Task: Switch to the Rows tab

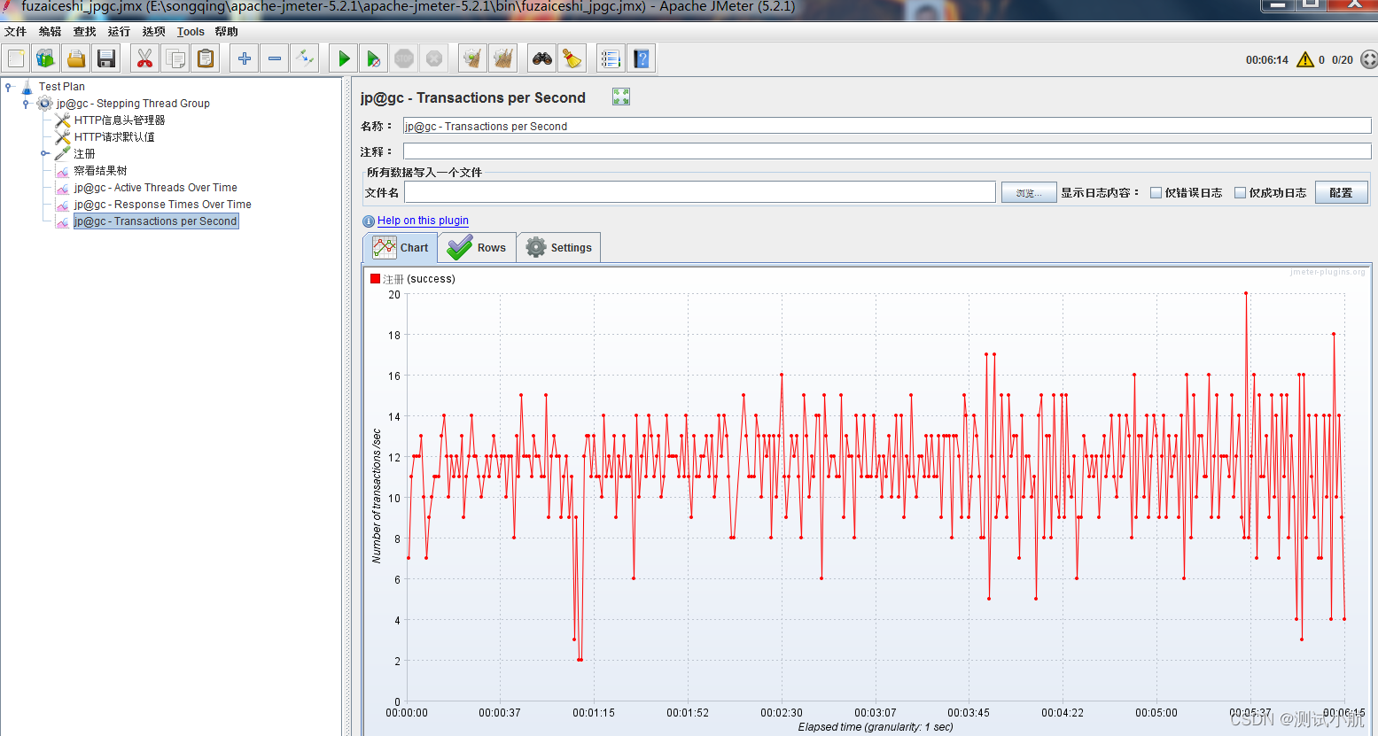Action: coord(478,248)
